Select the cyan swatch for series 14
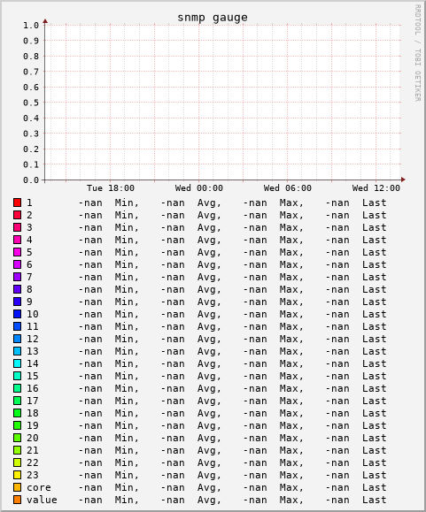Image resolution: width=426 pixels, height=512 pixels. [x=18, y=363]
